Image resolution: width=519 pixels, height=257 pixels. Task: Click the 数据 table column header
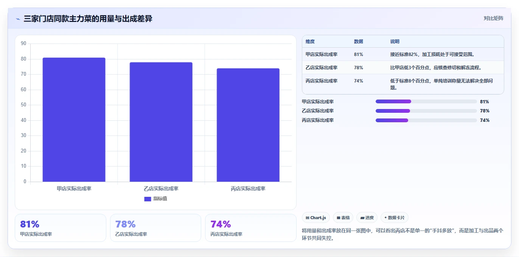[359, 42]
